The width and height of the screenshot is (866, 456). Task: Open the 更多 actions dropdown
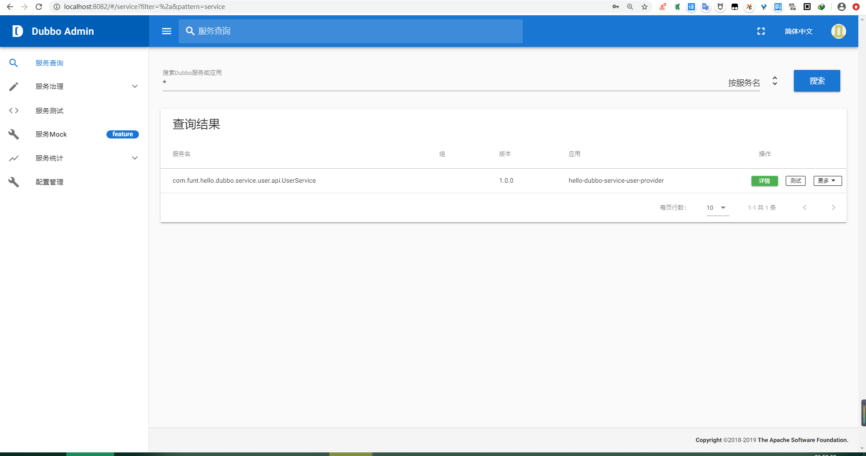[828, 181]
